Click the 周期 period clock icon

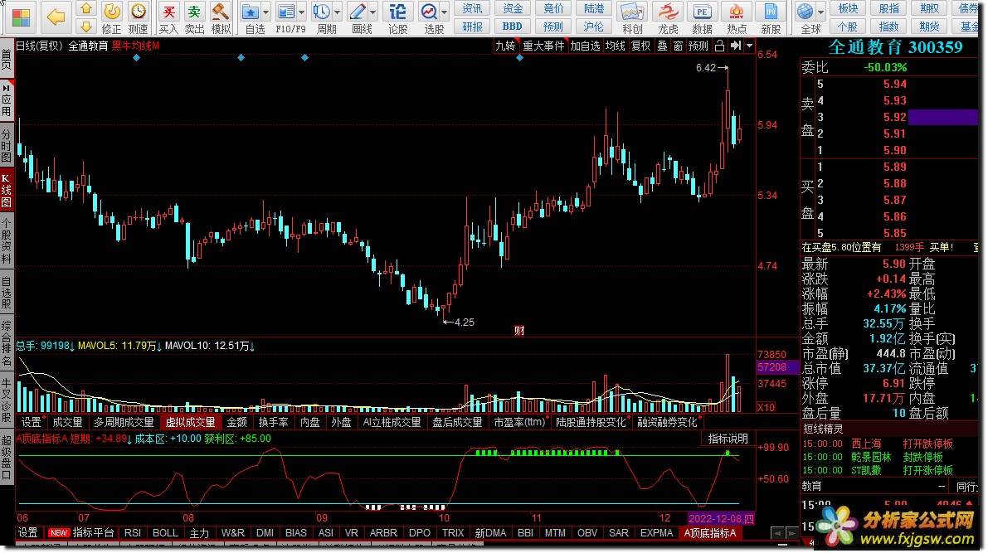pyautogui.click(x=322, y=12)
